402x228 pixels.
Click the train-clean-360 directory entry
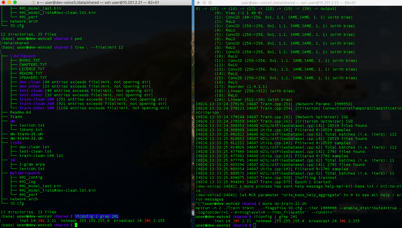pos(37,104)
